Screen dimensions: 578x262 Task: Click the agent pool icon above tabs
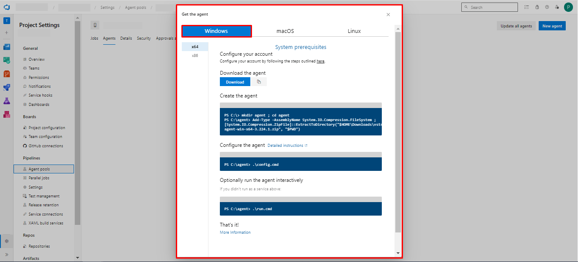pos(95,25)
